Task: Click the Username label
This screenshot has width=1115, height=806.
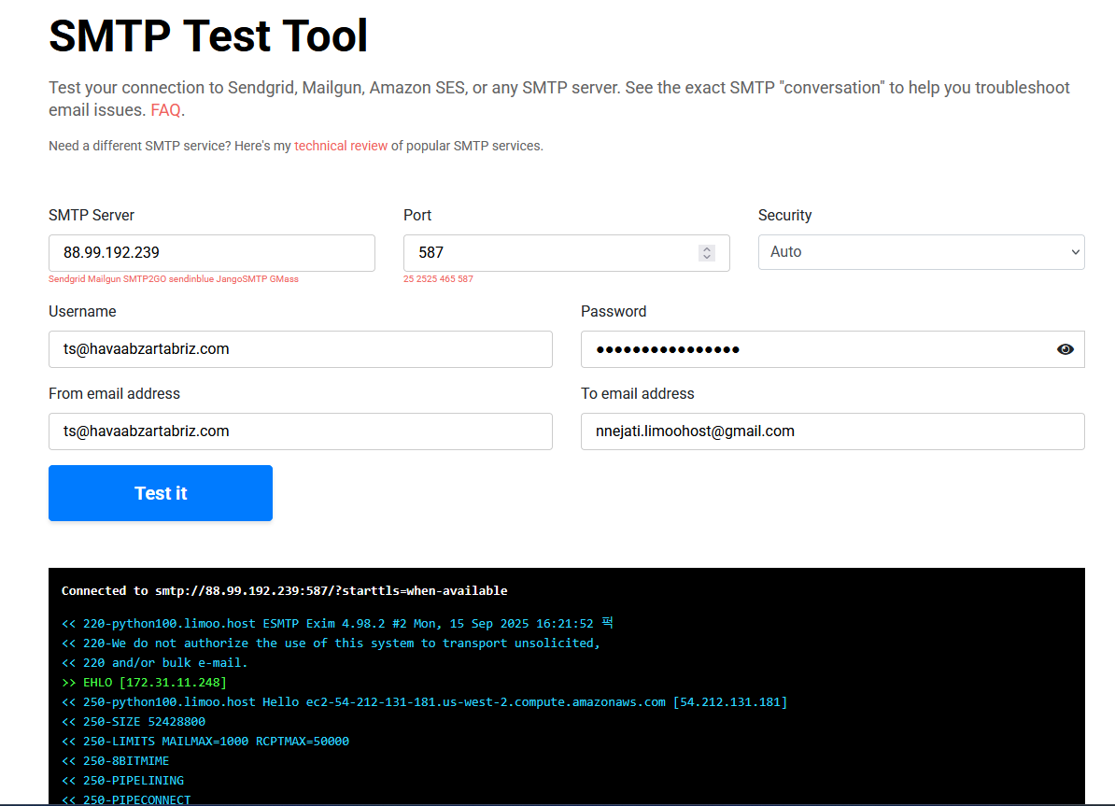Action: click(82, 312)
